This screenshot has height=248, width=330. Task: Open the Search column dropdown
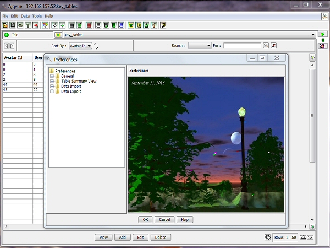[x=200, y=46]
